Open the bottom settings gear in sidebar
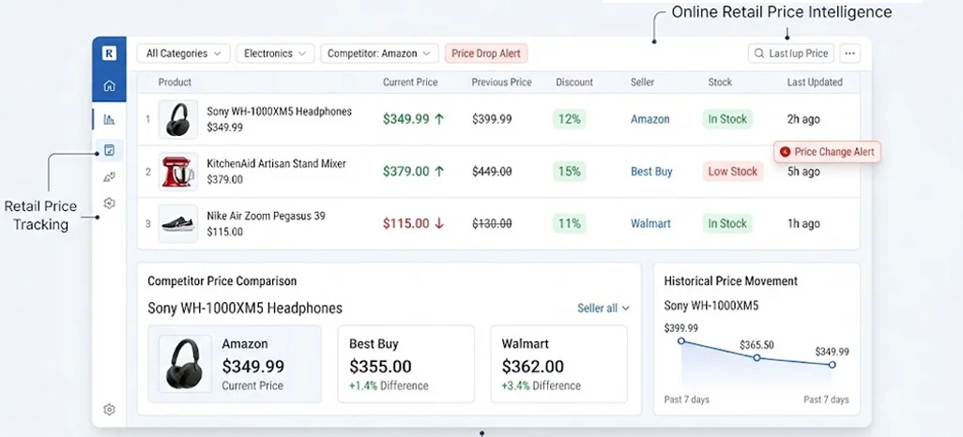The image size is (963, 437). (x=109, y=410)
